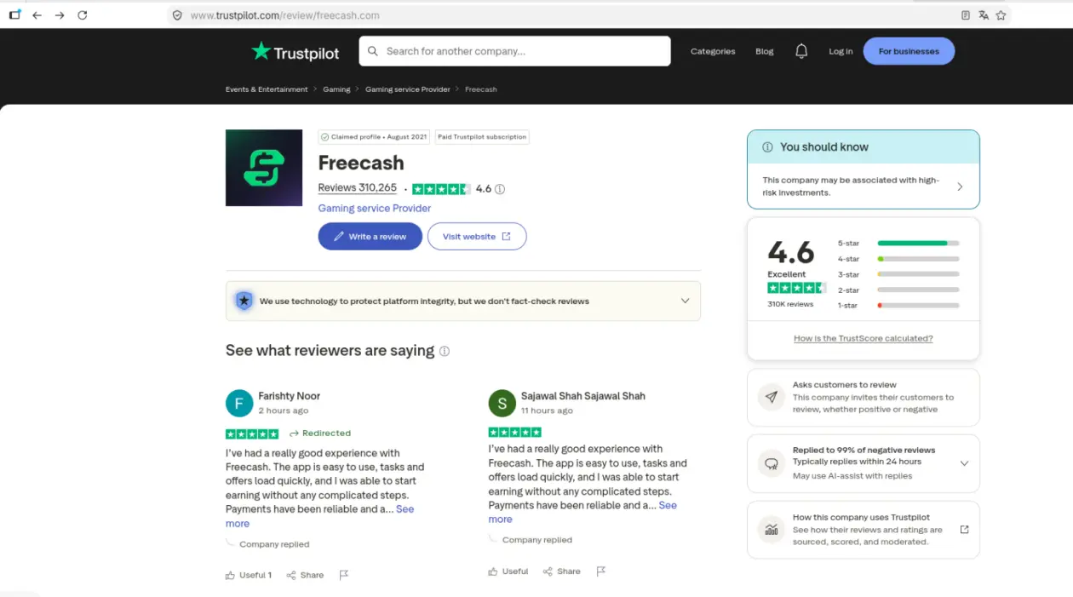
Task: Filter reviews by 1-star bar
Action: point(918,305)
